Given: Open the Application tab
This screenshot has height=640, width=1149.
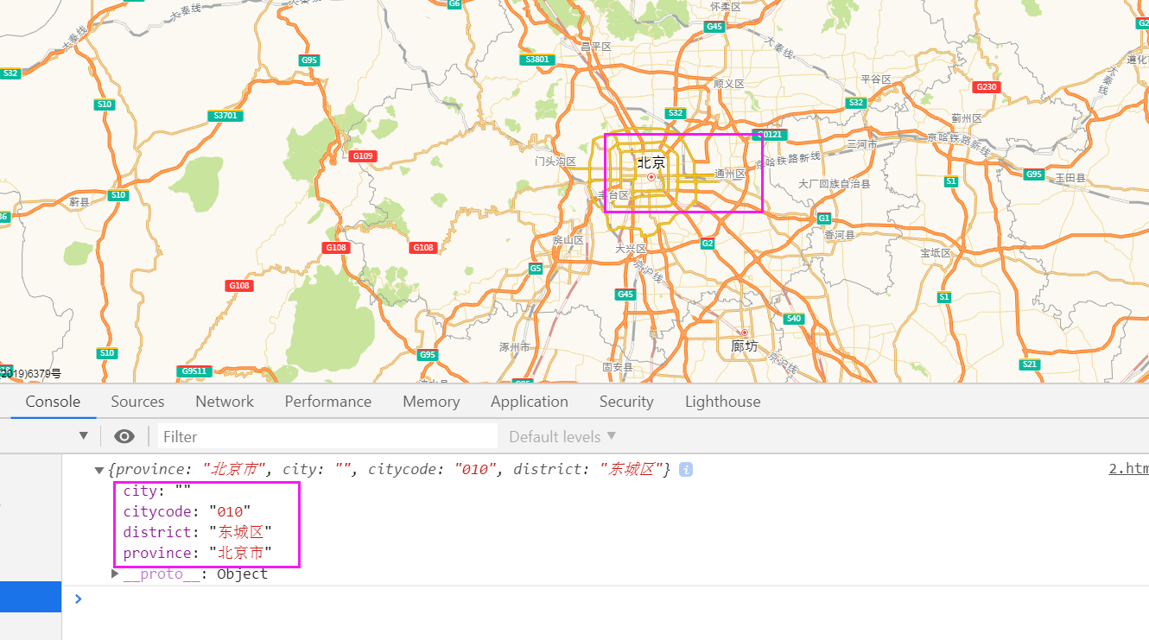Looking at the screenshot, I should pos(530,402).
